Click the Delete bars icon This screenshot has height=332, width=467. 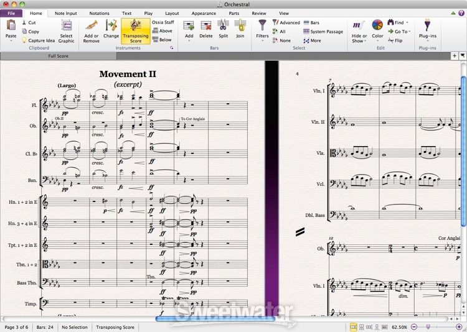tap(206, 25)
